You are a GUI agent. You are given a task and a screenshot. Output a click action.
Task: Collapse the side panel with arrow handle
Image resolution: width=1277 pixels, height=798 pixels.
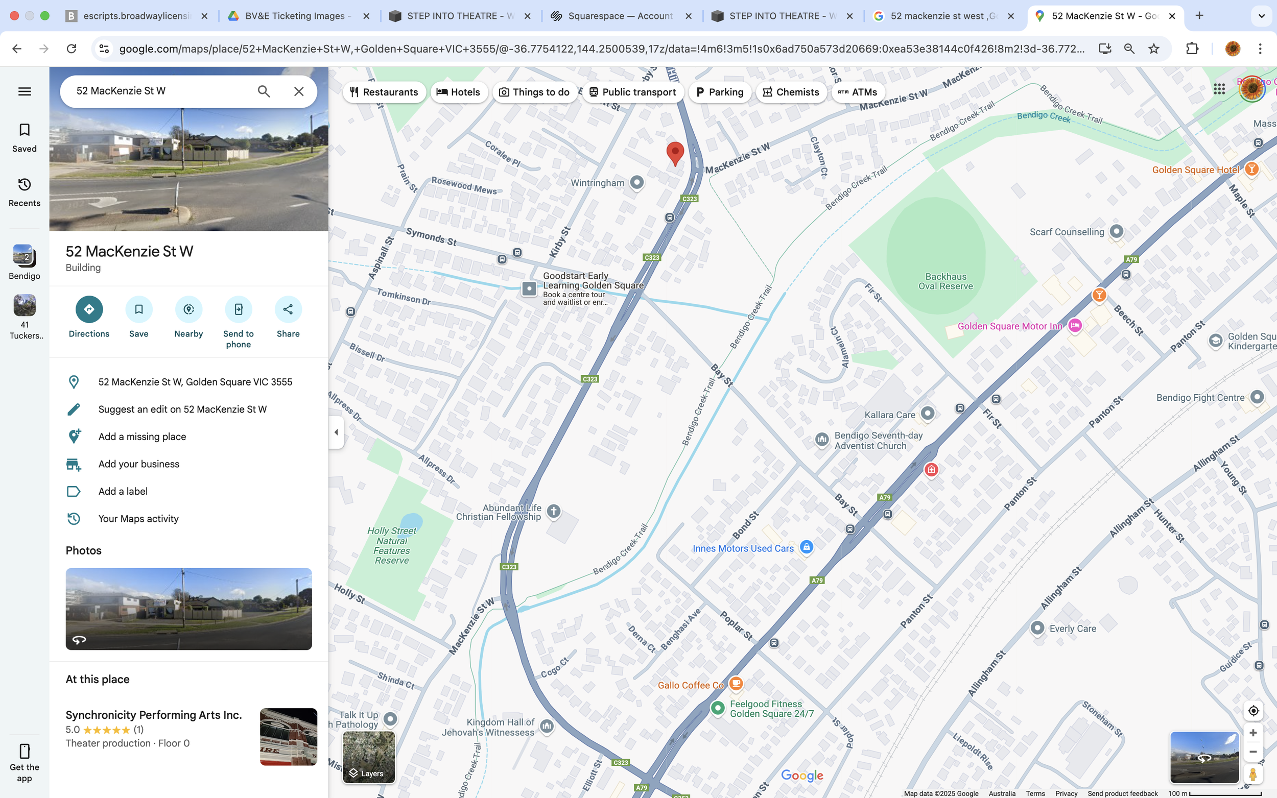point(336,432)
